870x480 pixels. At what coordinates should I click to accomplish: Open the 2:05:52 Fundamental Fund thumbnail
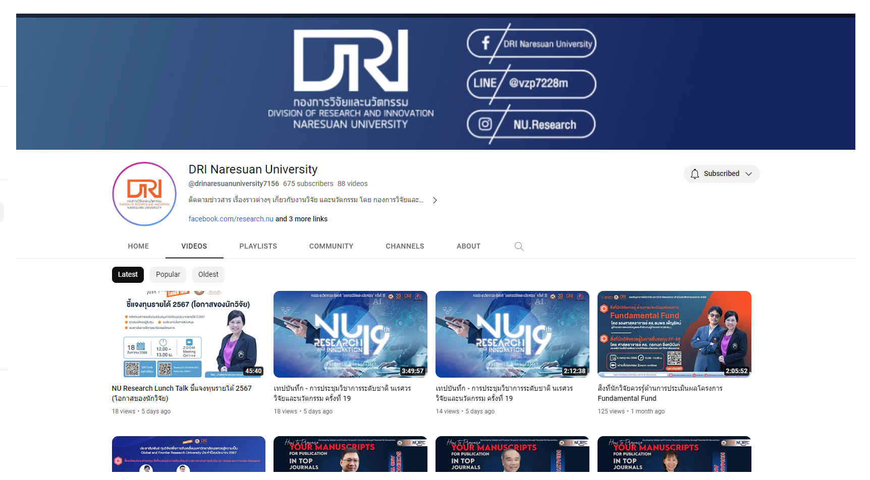674,334
